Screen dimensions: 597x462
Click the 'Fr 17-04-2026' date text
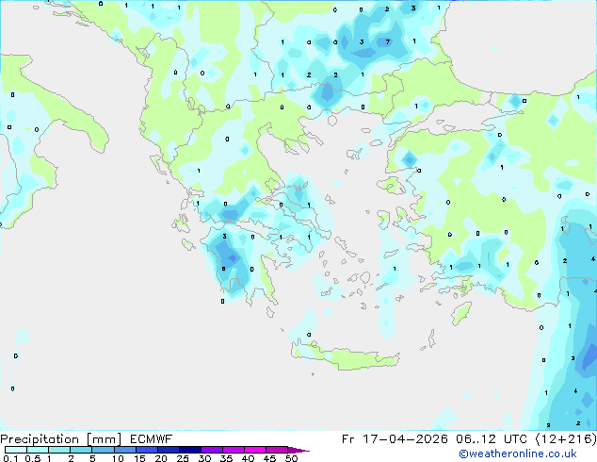(395, 439)
